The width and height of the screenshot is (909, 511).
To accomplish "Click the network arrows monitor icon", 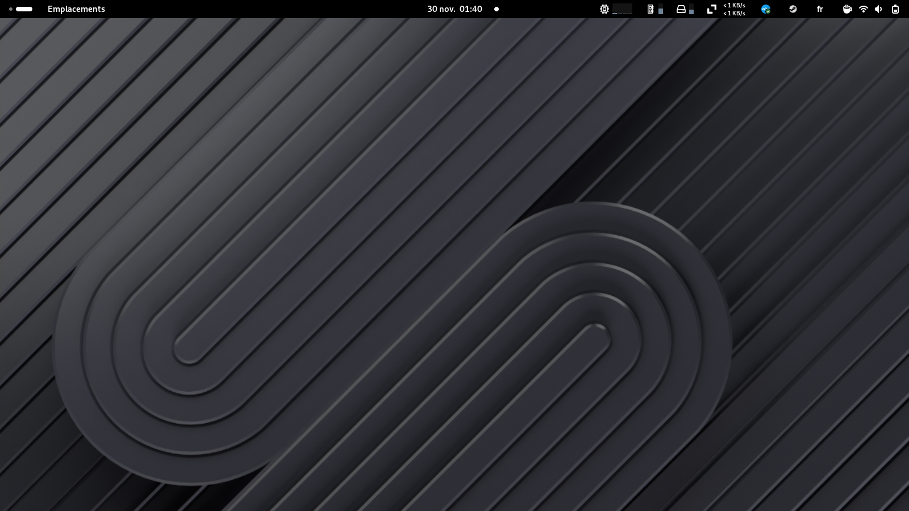I will point(711,9).
